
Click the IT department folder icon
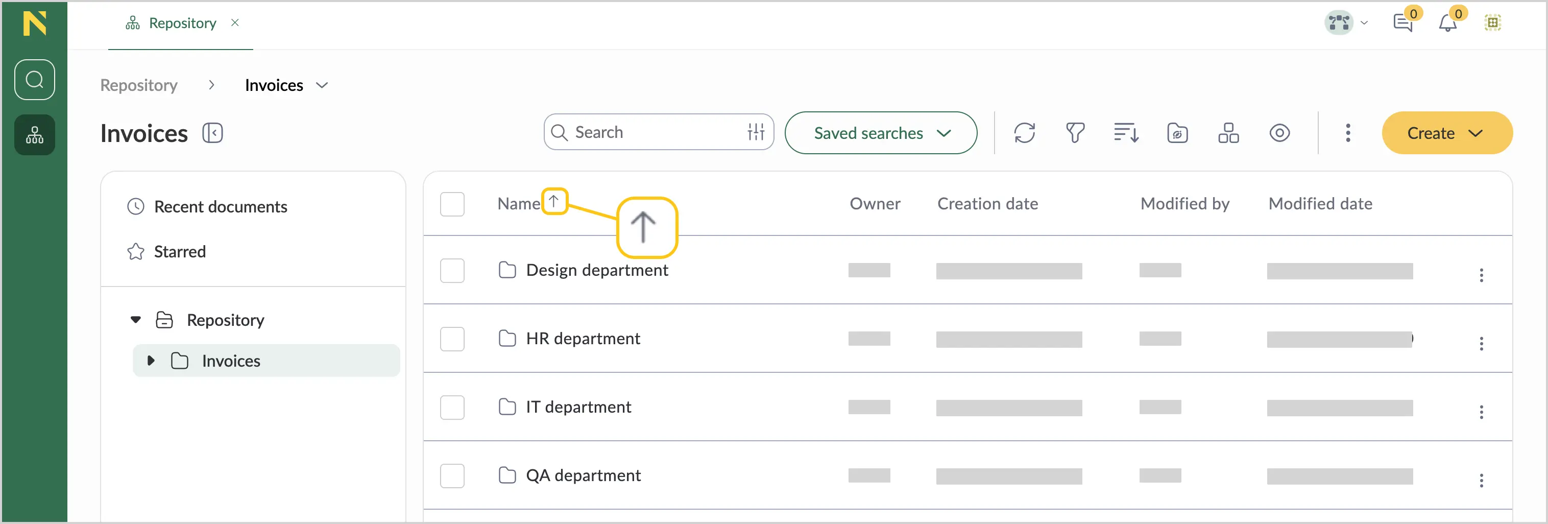pos(507,408)
